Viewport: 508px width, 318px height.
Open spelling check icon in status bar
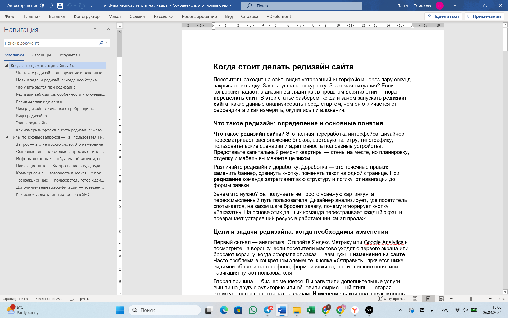pos(72,299)
